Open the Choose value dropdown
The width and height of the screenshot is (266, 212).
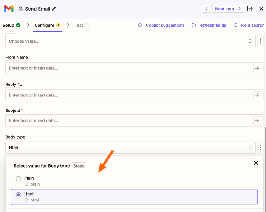130,41
